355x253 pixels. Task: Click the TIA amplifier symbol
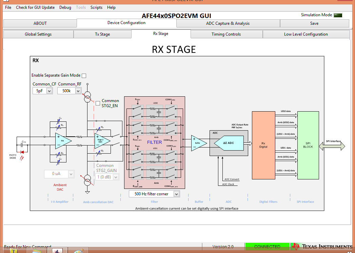coord(63,141)
